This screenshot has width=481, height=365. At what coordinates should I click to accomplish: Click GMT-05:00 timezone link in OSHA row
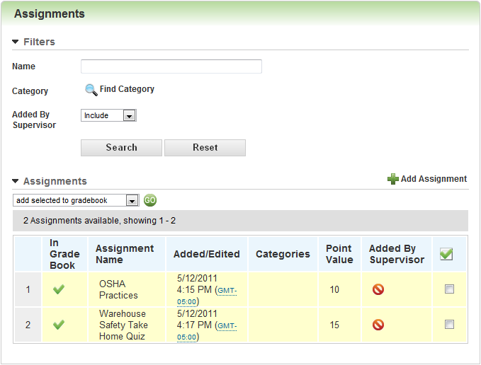226,290
